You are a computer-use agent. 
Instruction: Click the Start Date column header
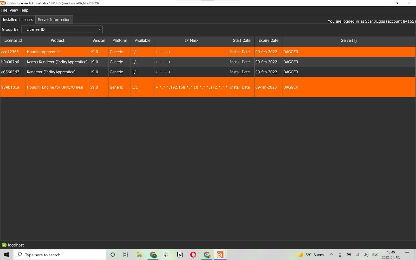[x=242, y=41]
